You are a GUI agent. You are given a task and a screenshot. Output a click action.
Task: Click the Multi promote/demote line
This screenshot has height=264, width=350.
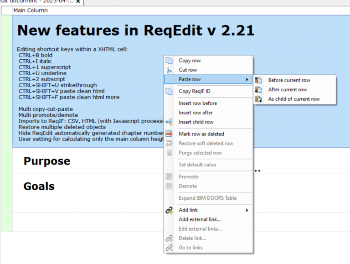48,115
